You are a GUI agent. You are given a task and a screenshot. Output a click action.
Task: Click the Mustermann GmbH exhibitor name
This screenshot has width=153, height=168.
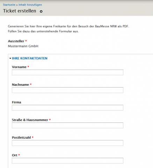pos(23,46)
